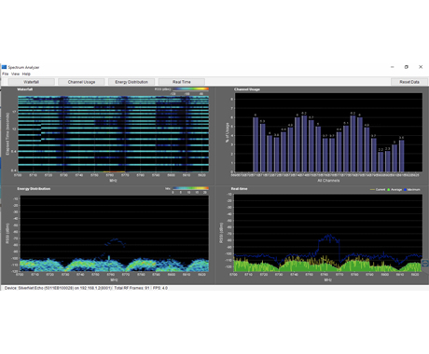Click the Real Time toolbar button
The height and width of the screenshot is (354, 429).
(x=182, y=82)
